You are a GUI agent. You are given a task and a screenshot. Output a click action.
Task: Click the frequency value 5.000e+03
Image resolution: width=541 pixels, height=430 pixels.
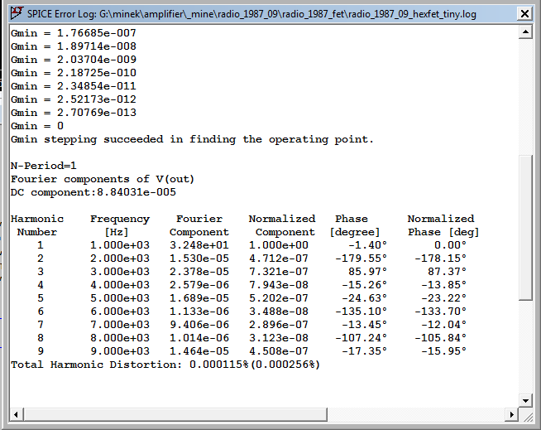tap(120, 298)
